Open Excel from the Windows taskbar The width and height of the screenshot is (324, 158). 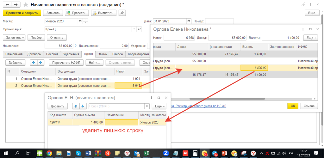point(146,153)
